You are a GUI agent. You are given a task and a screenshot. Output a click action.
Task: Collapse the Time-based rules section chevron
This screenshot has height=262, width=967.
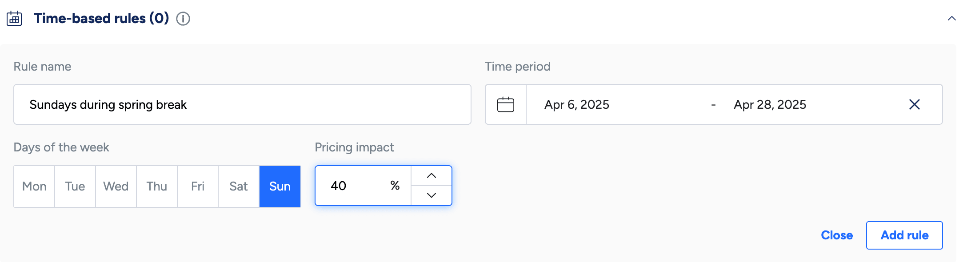coord(951,19)
